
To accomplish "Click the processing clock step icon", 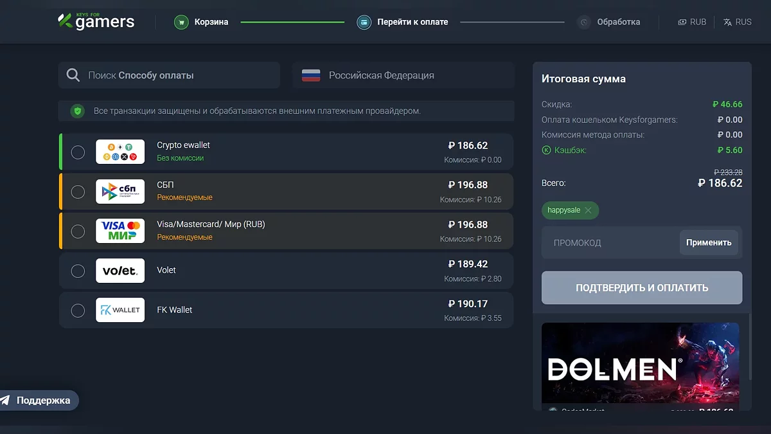I will 584,22.
